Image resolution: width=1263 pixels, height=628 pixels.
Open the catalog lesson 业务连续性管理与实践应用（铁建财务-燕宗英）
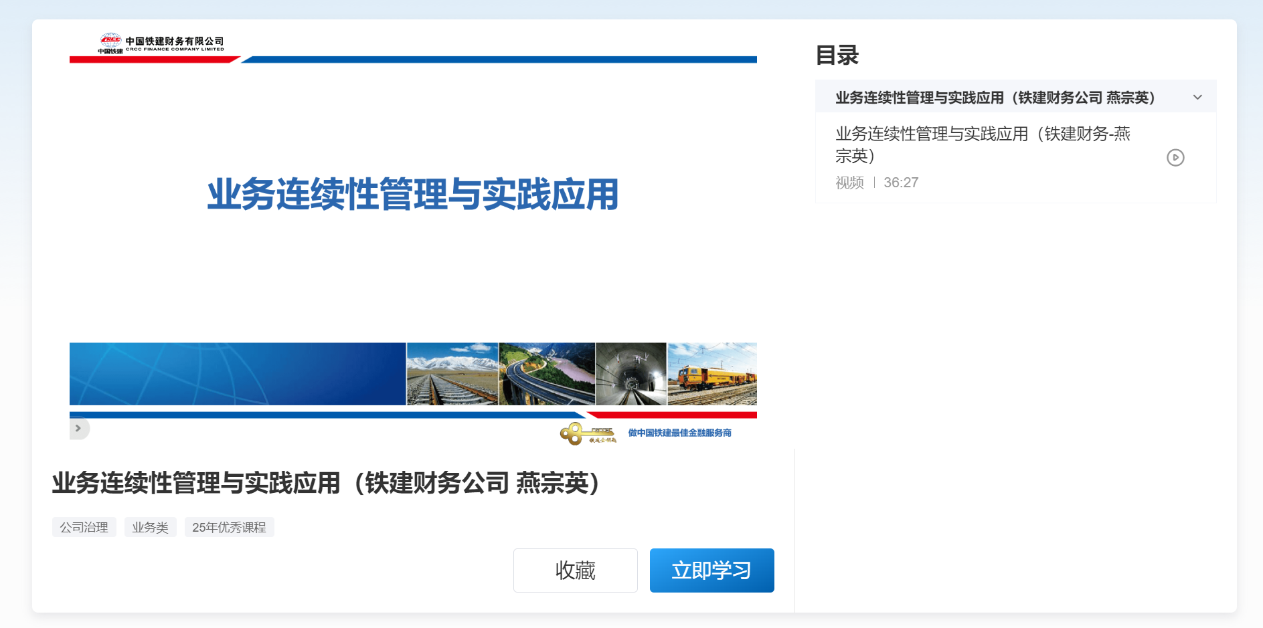[x=983, y=144]
